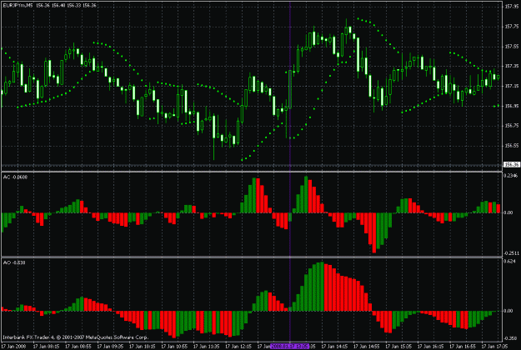Click the -0.2511 AC scale value

coord(511,253)
